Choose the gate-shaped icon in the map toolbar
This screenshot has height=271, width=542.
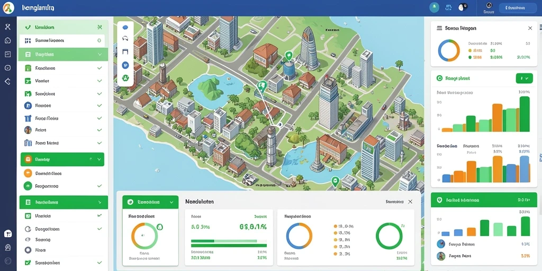pyautogui.click(x=125, y=51)
